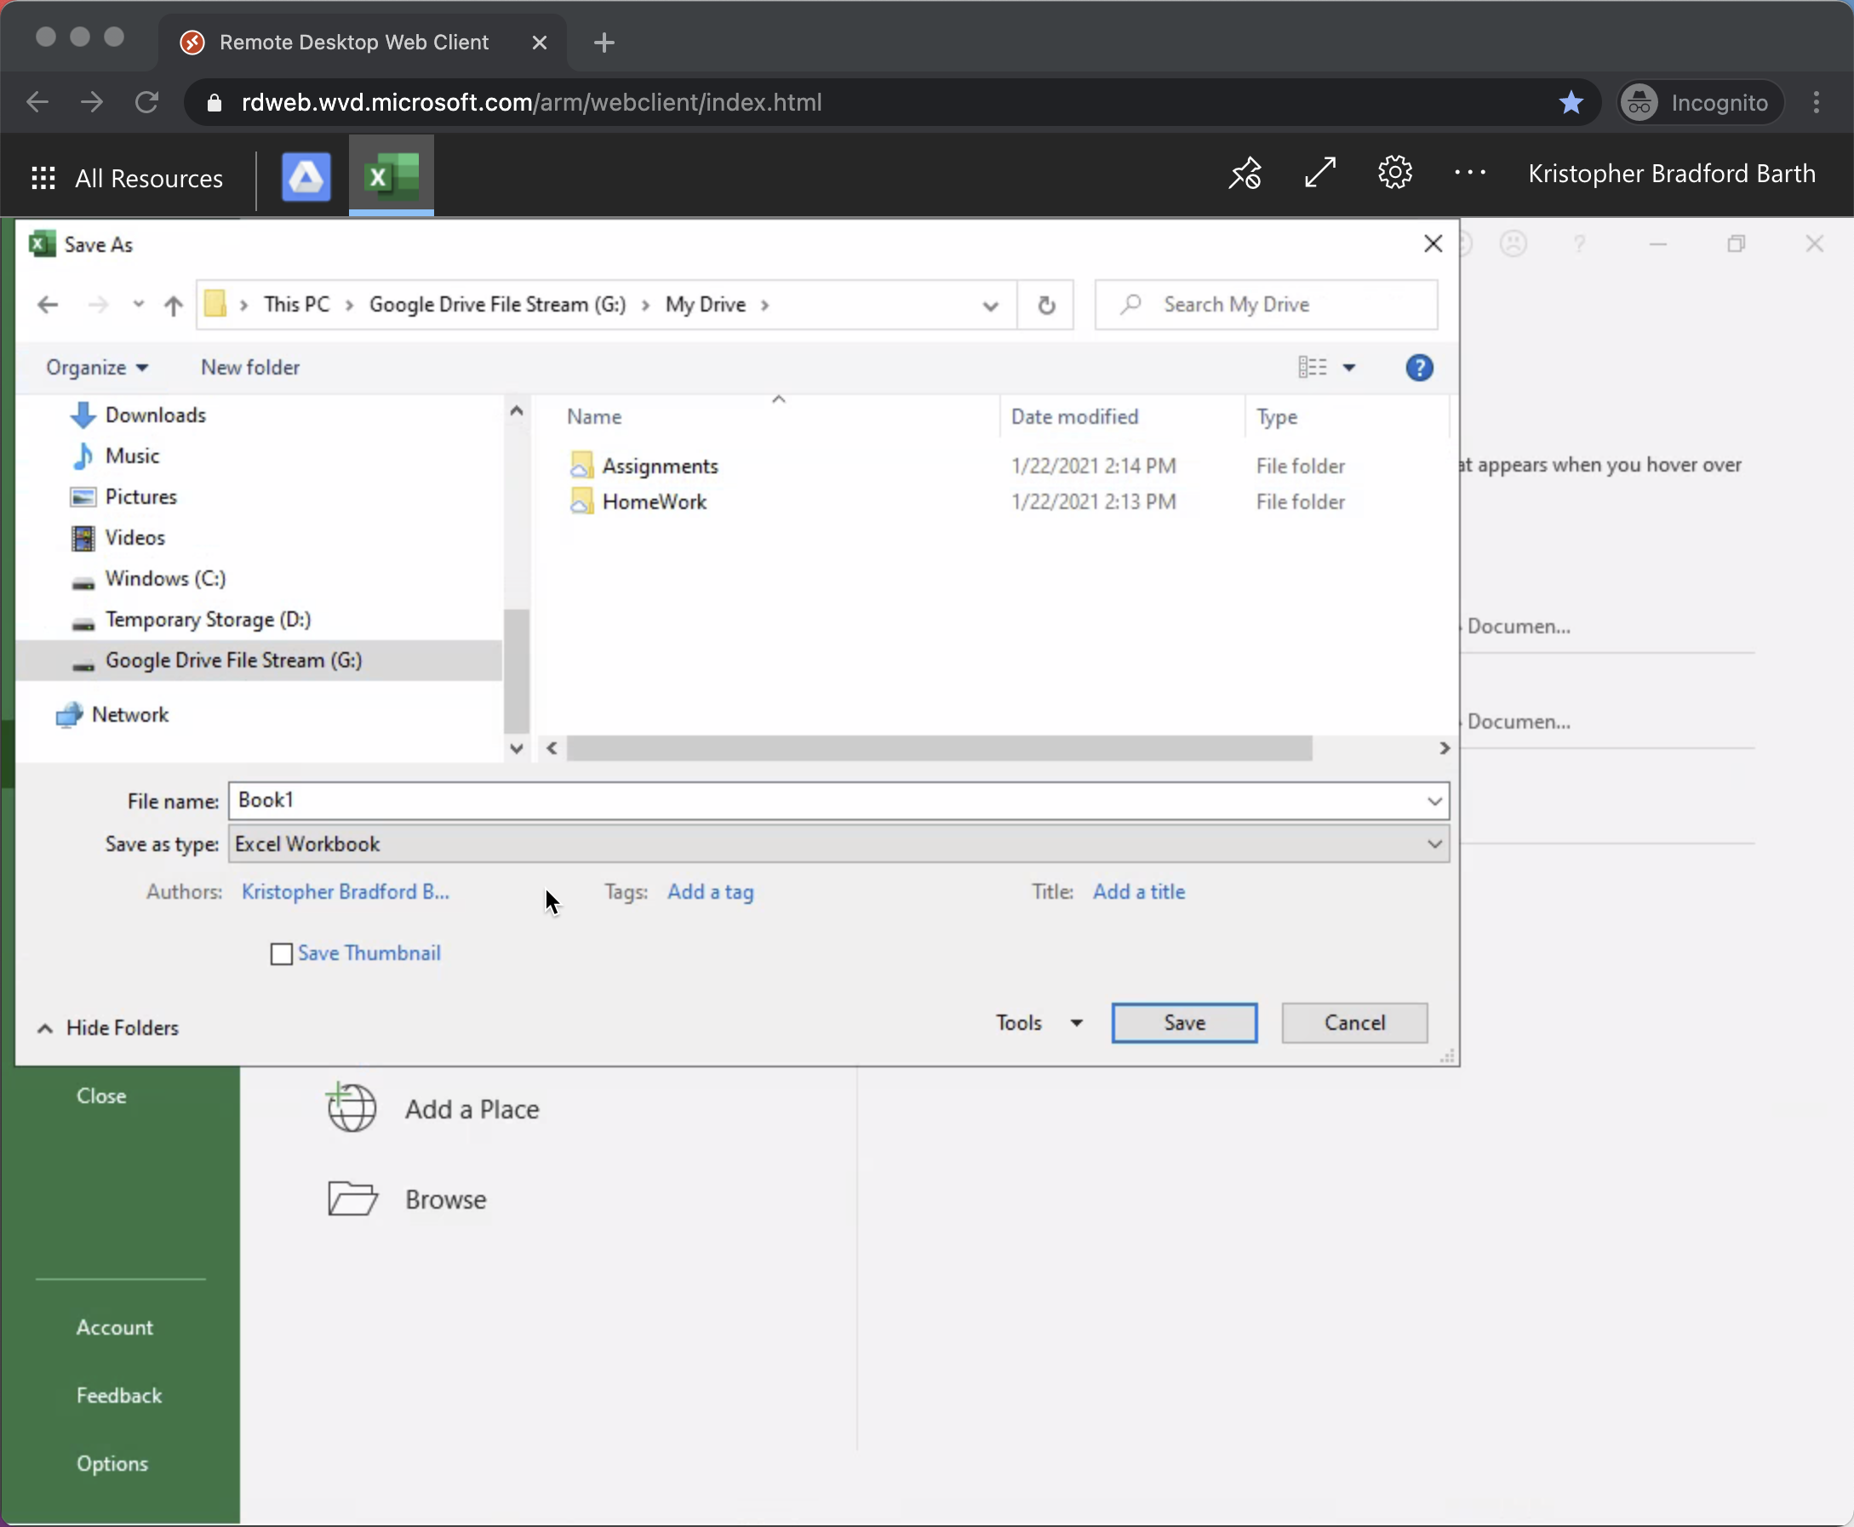Click the unpin toolbar icon

(x=1245, y=174)
